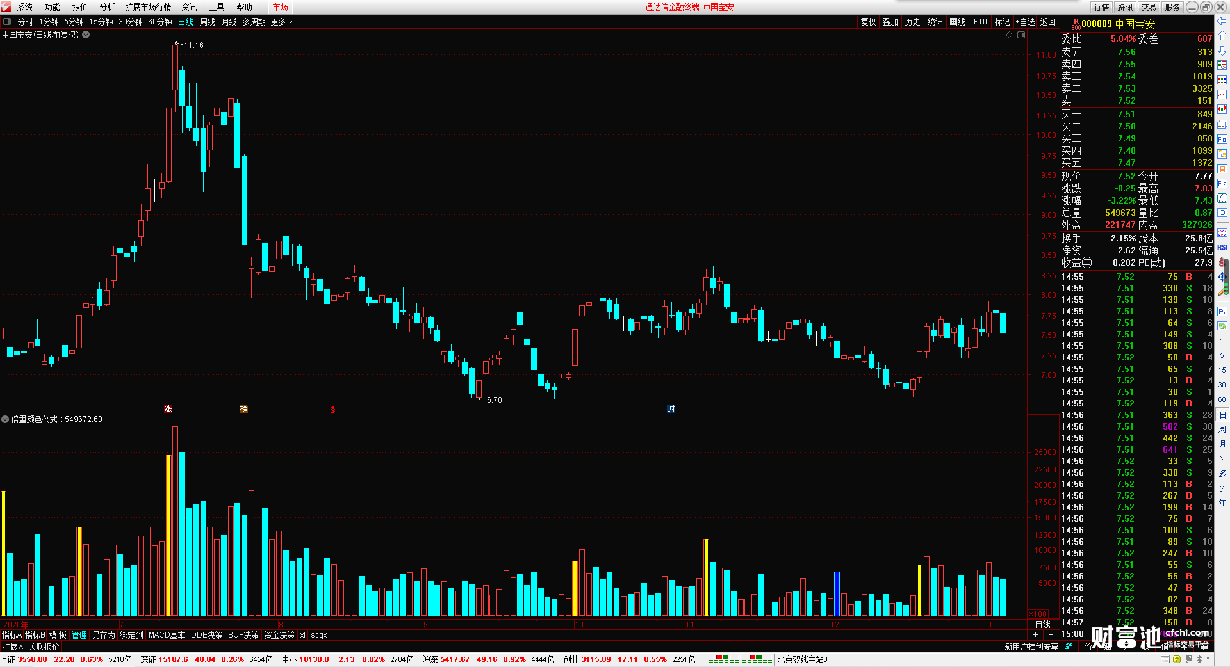The width and height of the screenshot is (1230, 667).
Task: Click the F12 sidebar icon
Action: click(1222, 184)
